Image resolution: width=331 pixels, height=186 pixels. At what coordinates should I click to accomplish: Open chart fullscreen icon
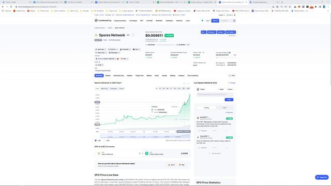[184, 83]
